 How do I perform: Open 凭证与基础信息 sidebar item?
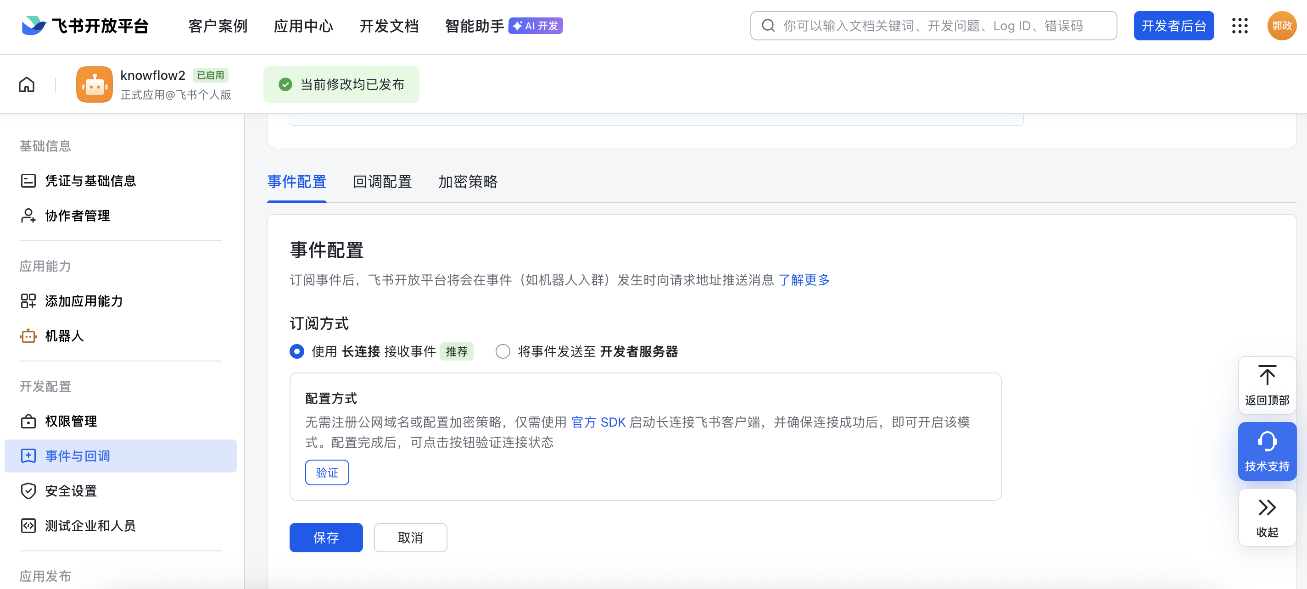(x=121, y=181)
